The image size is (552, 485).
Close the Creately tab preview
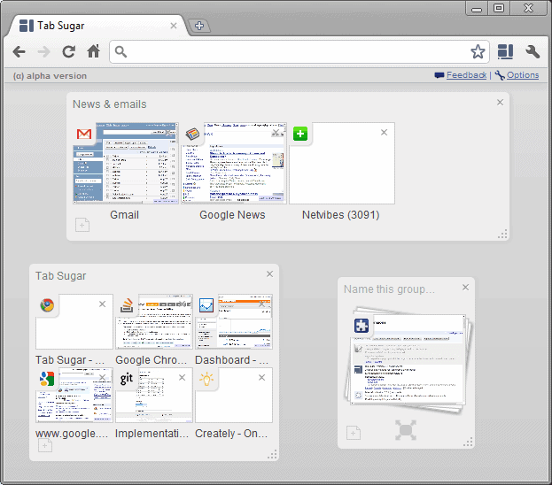click(x=261, y=378)
